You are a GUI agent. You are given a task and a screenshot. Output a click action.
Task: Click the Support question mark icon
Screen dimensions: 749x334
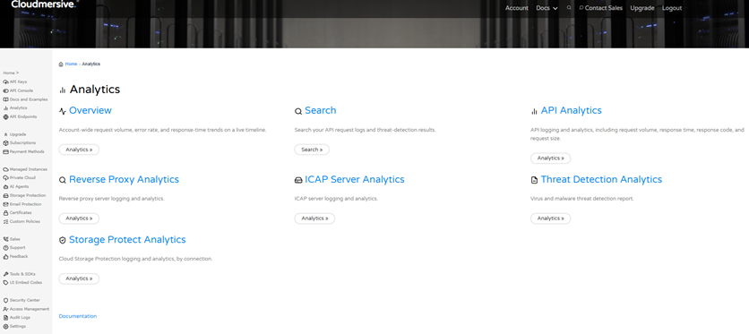click(5, 248)
